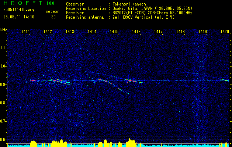The height and width of the screenshot is (147, 232).
Task: Click the Receiver field label
Action: [x=75, y=13]
